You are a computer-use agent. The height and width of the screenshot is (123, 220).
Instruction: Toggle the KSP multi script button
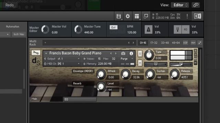coord(185,43)
